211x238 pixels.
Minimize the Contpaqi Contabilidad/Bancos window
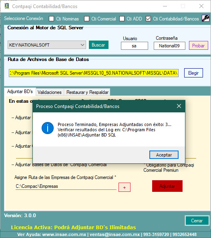[165, 6]
